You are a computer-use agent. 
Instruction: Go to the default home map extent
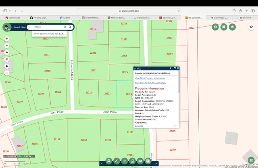click(6, 52)
